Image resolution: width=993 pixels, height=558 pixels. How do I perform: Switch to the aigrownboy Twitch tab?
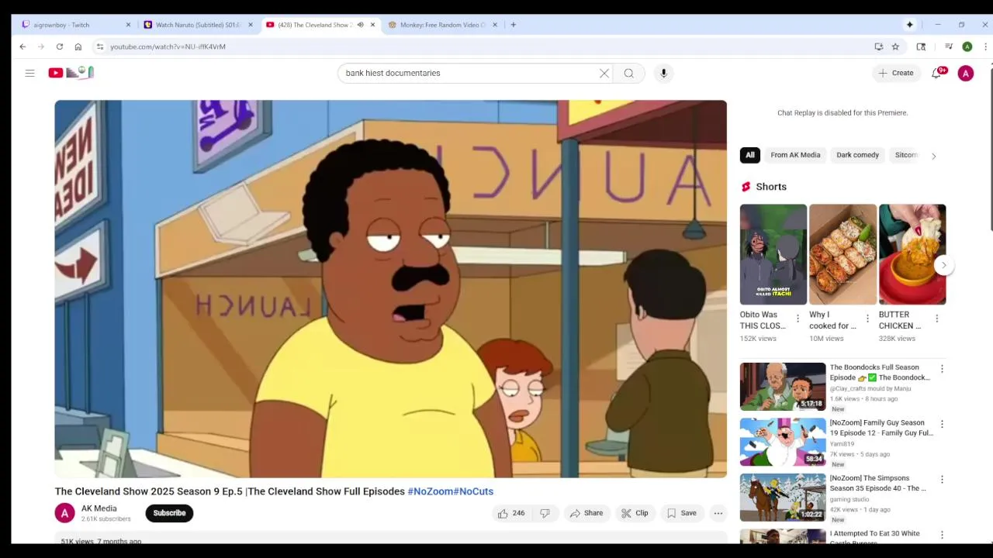(75, 25)
